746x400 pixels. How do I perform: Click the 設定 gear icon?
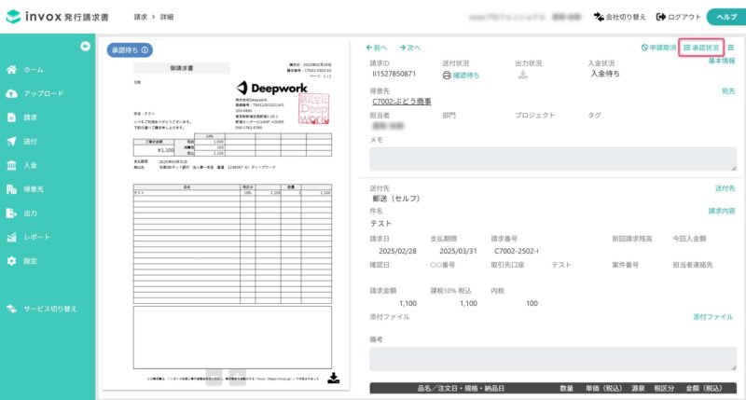pos(11,261)
